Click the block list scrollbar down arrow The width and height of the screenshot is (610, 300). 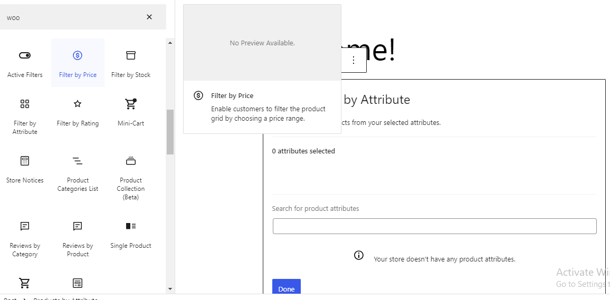[x=170, y=289]
